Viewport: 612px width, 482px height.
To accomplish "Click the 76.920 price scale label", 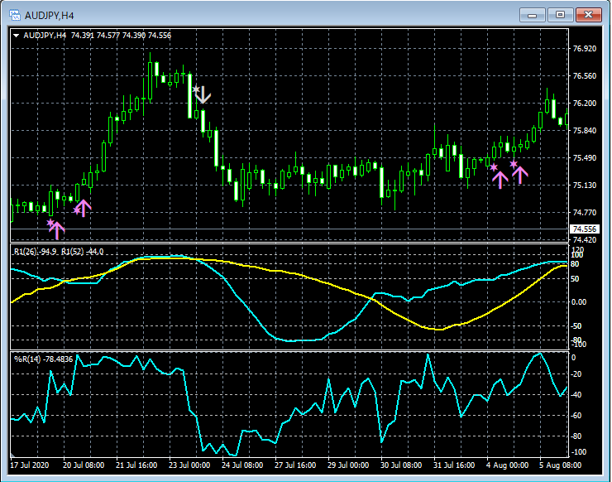I will [584, 49].
